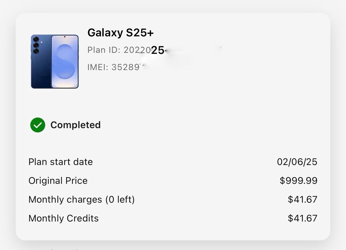Select the Monthly charges $41.67 amount

point(302,200)
